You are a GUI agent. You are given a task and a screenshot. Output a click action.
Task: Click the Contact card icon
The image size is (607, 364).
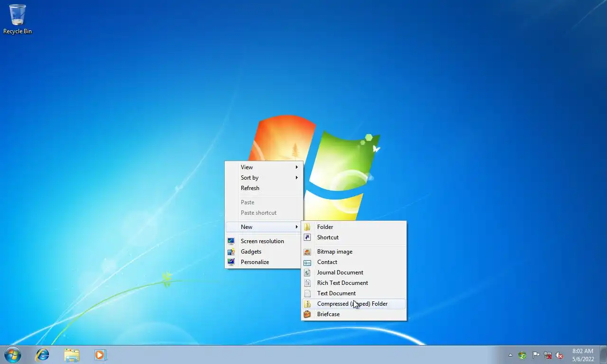(x=307, y=262)
